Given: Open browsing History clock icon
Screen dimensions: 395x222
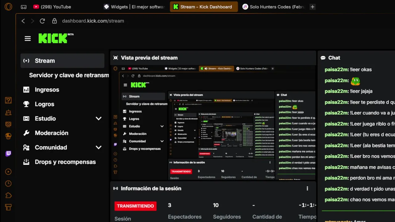Looking at the screenshot, I should 8,183.
